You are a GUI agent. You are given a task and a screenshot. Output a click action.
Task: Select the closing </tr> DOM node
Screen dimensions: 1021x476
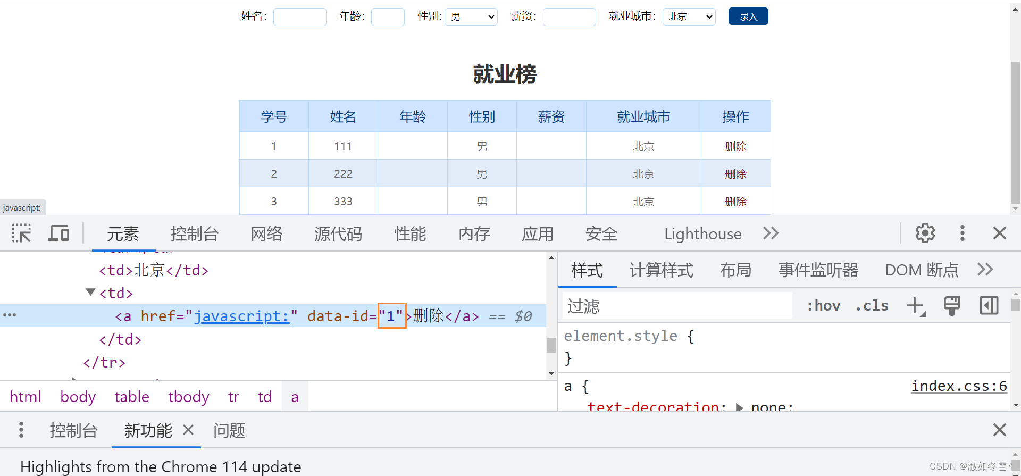(104, 362)
